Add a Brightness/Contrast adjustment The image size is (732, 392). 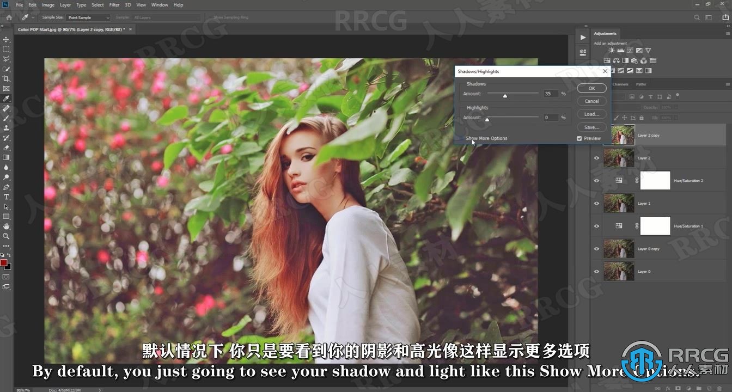point(611,51)
